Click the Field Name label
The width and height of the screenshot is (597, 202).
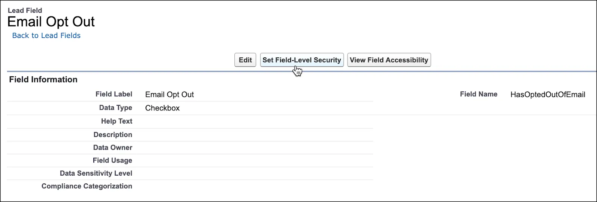[478, 94]
